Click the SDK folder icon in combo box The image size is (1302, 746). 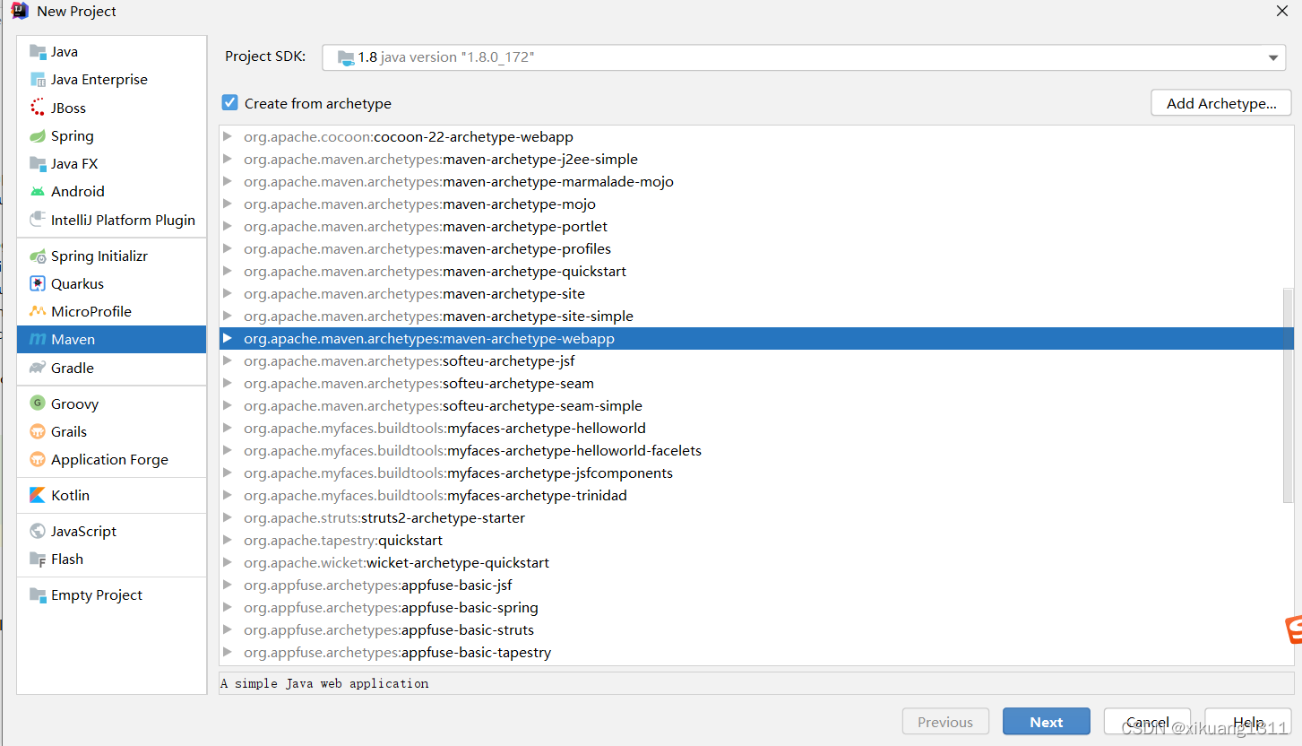pos(346,57)
